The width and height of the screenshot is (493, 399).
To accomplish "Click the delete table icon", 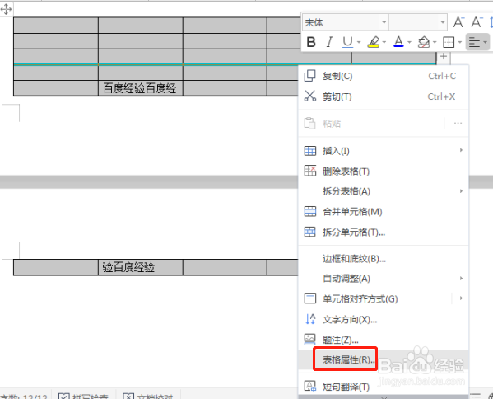I will pyautogui.click(x=310, y=171).
